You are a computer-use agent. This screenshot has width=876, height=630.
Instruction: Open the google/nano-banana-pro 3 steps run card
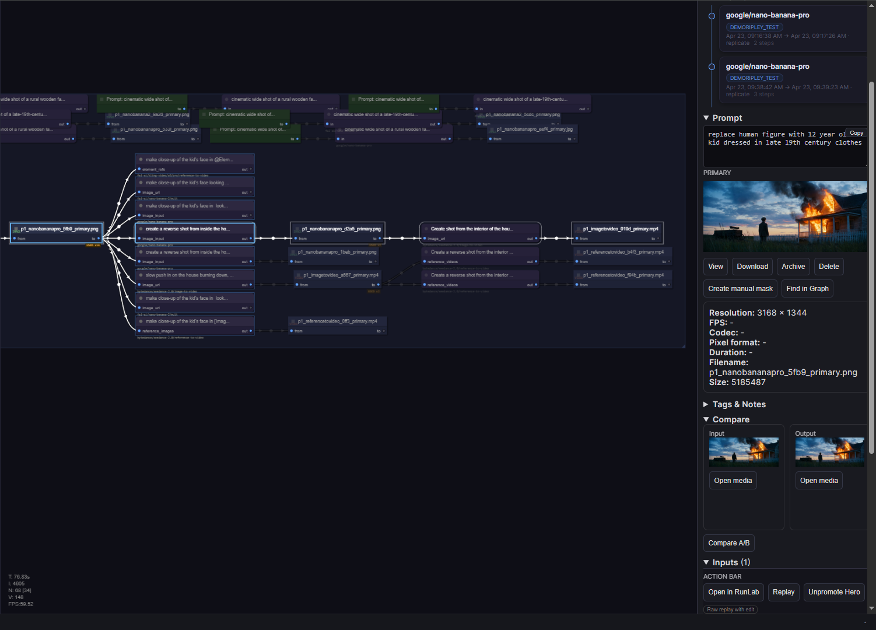793,80
